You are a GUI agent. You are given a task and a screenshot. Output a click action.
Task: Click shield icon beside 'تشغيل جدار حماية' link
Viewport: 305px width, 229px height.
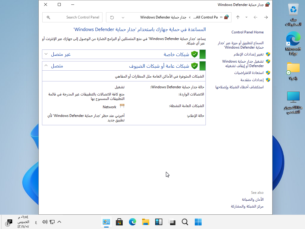[x=268, y=61]
